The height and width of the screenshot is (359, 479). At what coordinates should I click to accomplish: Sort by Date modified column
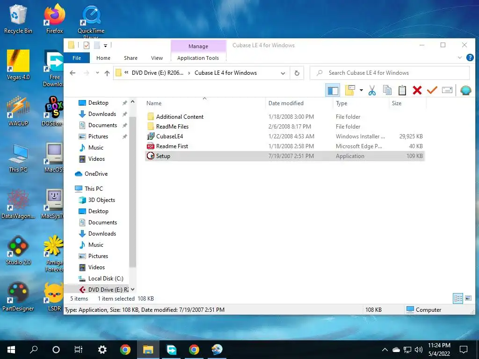pyautogui.click(x=299, y=103)
